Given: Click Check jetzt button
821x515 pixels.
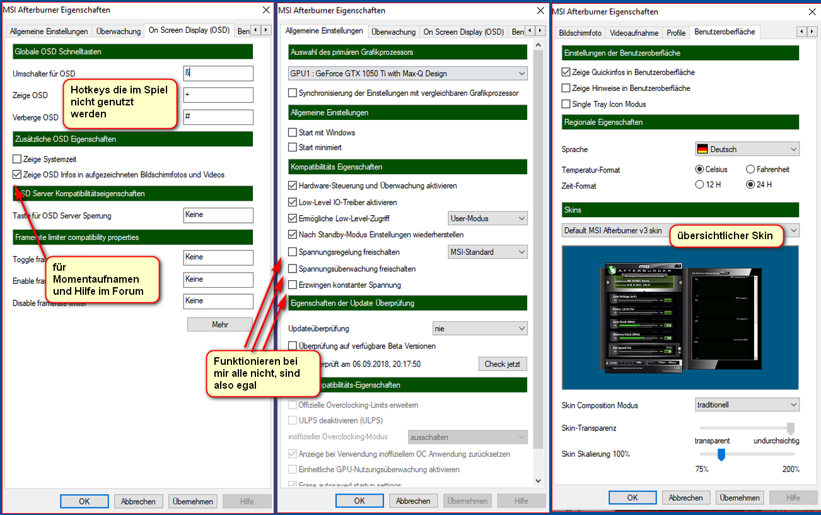Looking at the screenshot, I should pyautogui.click(x=503, y=364).
